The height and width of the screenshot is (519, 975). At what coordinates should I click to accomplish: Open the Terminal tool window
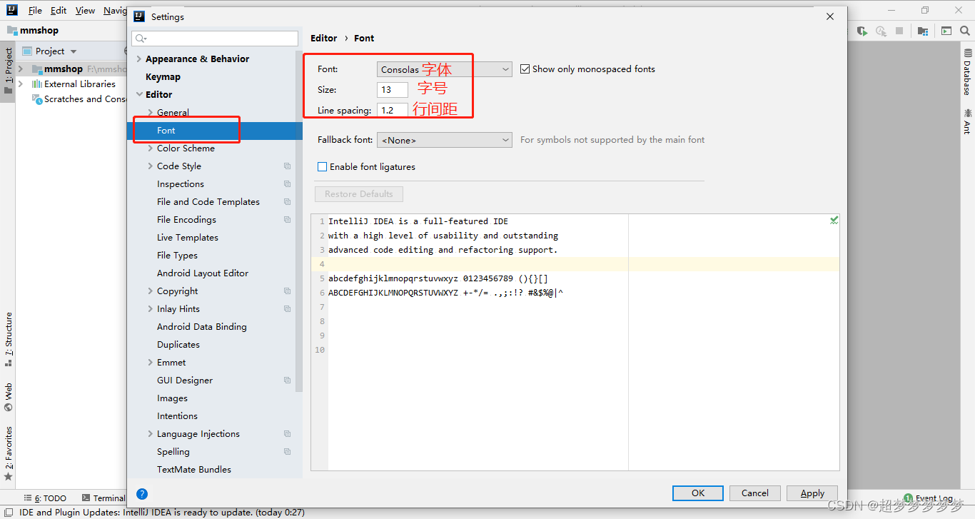103,498
